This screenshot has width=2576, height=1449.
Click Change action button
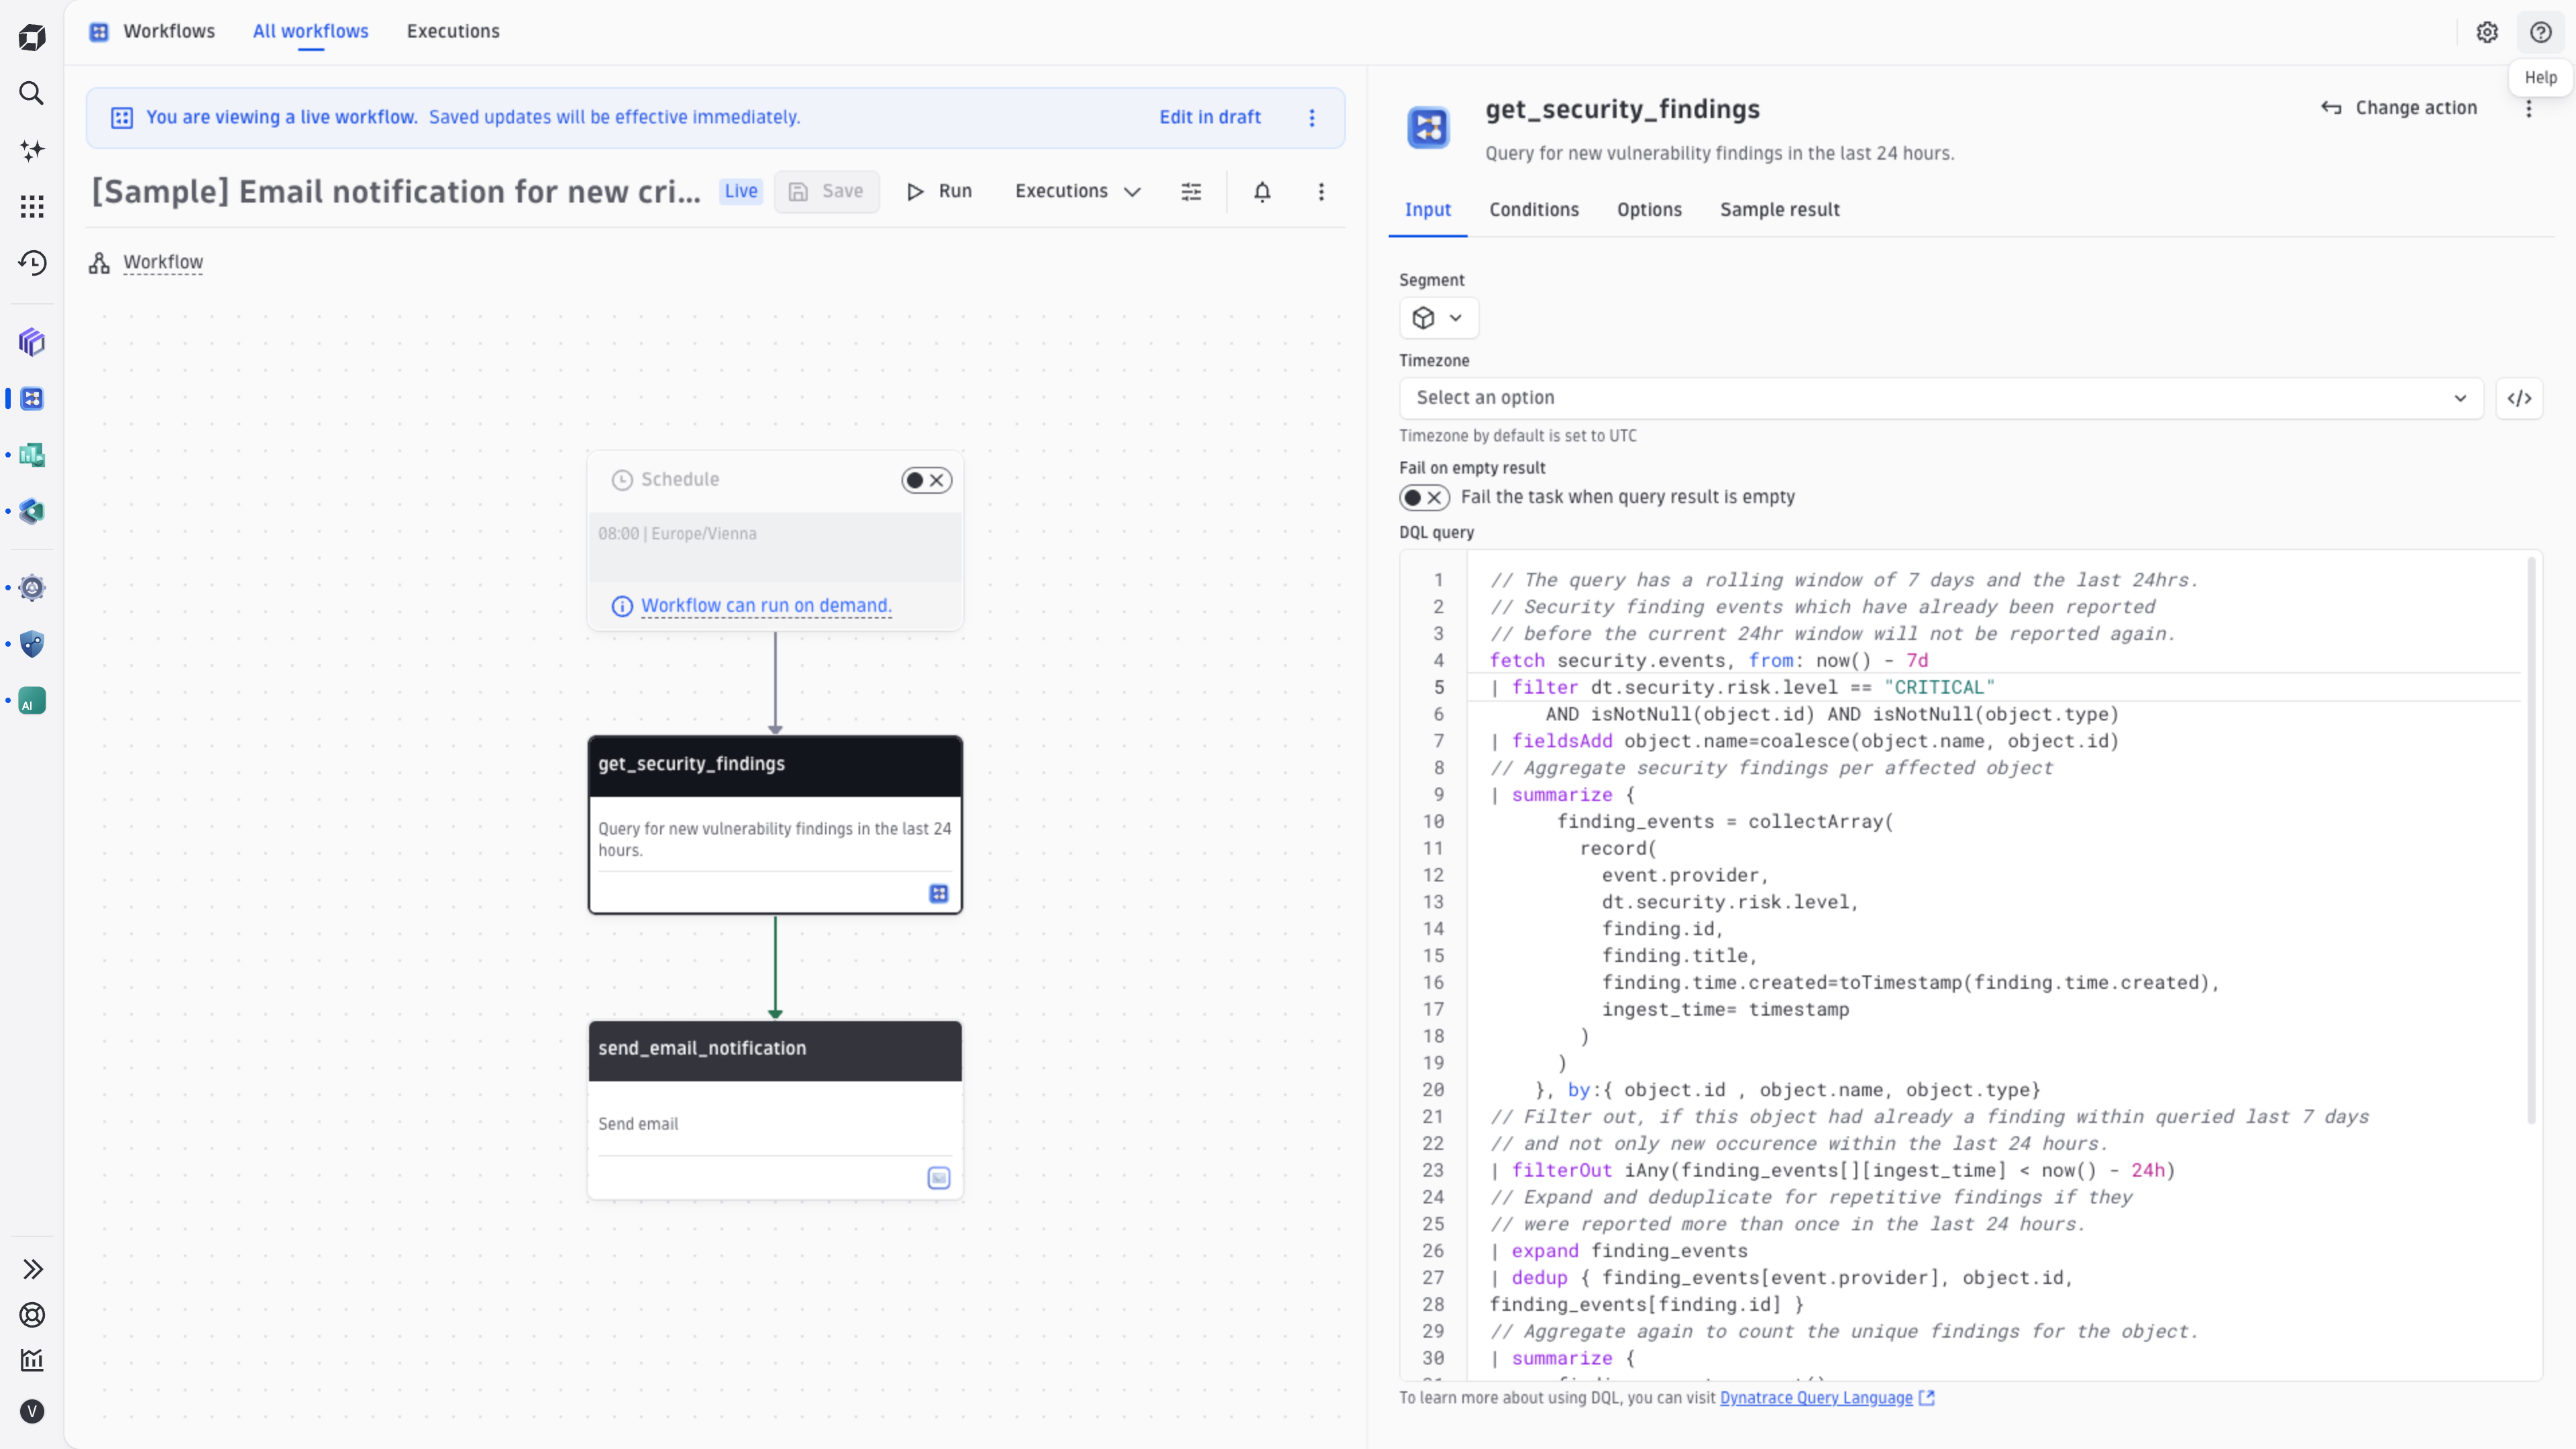[2399, 108]
